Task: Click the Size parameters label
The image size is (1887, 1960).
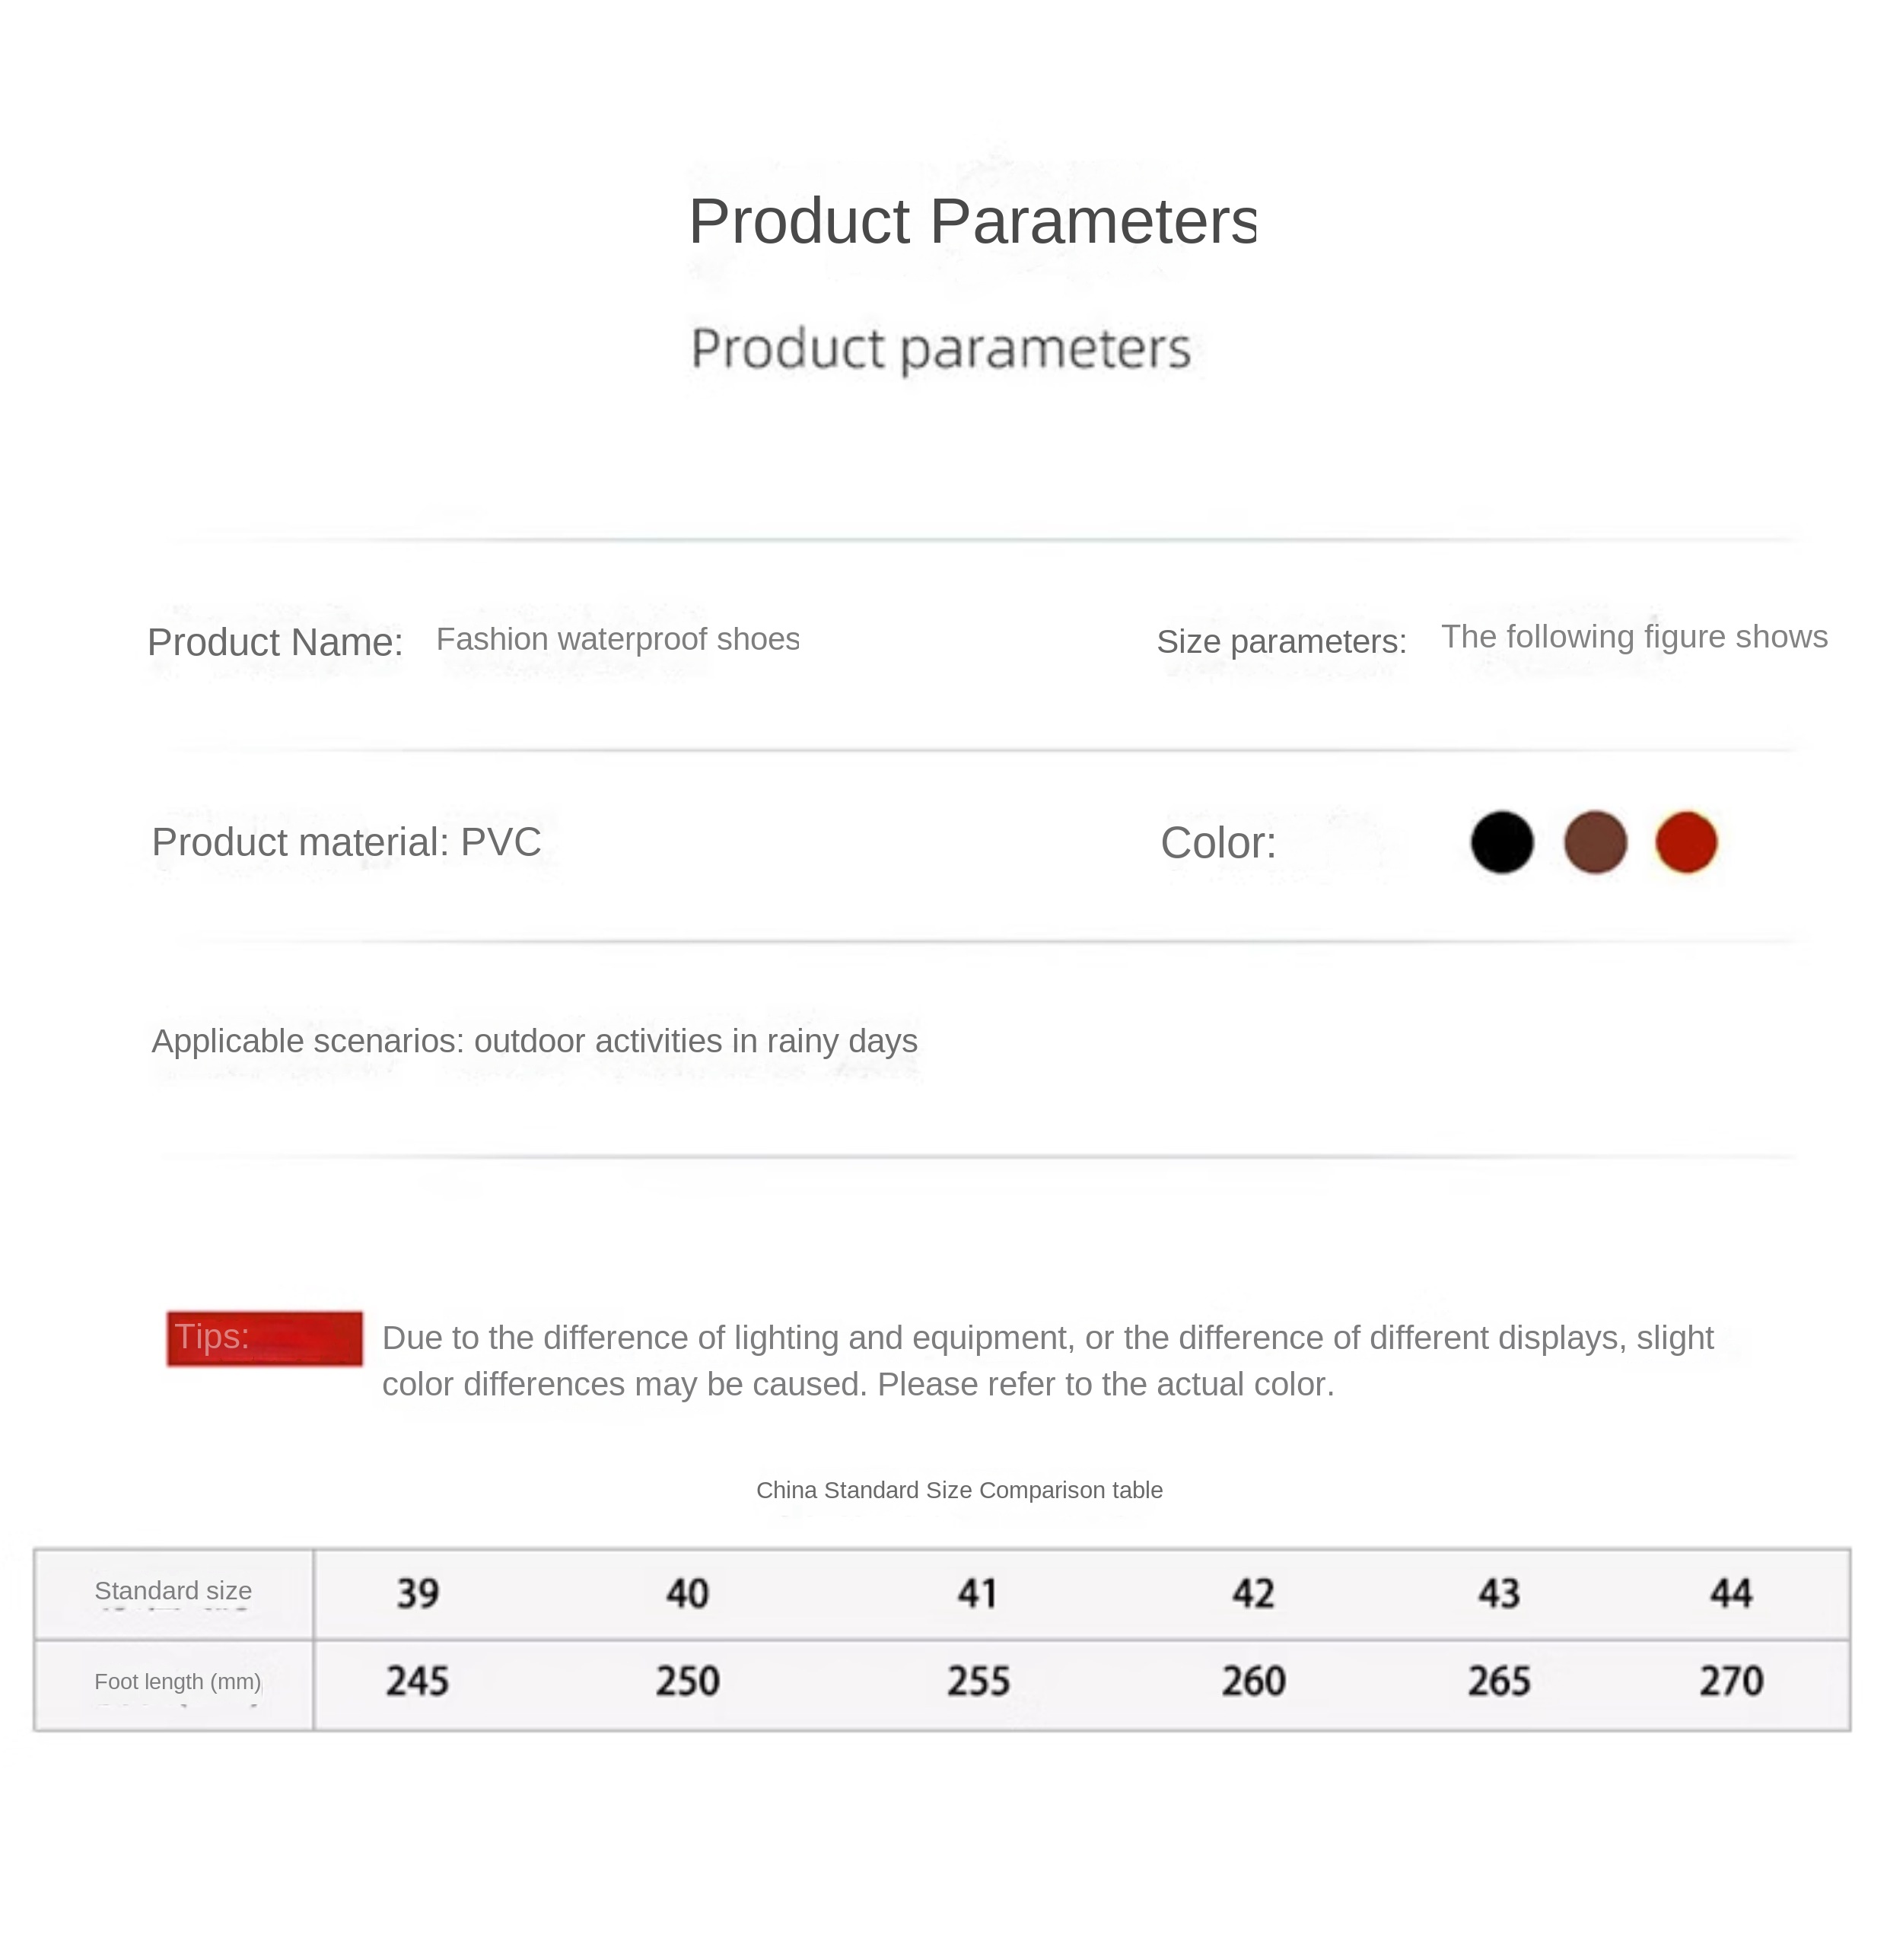Action: pyautogui.click(x=1281, y=641)
